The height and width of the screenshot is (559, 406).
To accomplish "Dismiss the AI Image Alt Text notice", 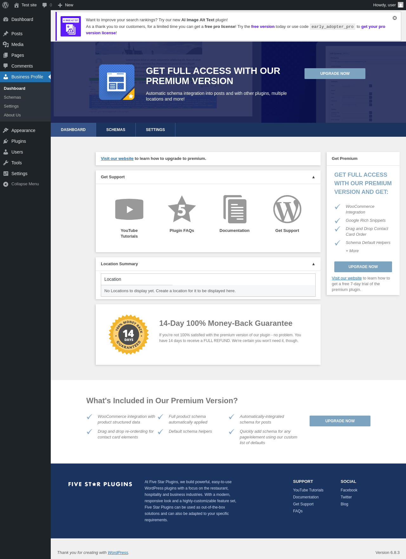I will coord(395,18).
